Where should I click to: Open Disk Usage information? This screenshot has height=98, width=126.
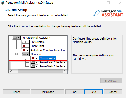click(47, 92)
